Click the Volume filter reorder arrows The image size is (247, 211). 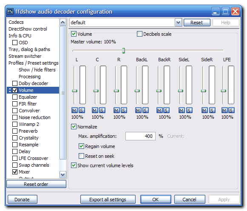pos(10,90)
